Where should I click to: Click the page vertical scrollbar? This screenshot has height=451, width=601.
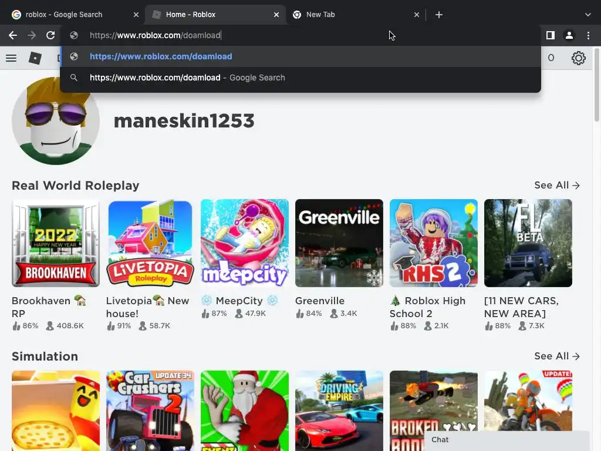(x=597, y=85)
